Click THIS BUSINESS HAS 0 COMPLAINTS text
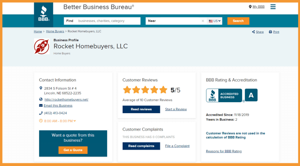The width and height of the screenshot is (300, 166). [149, 137]
